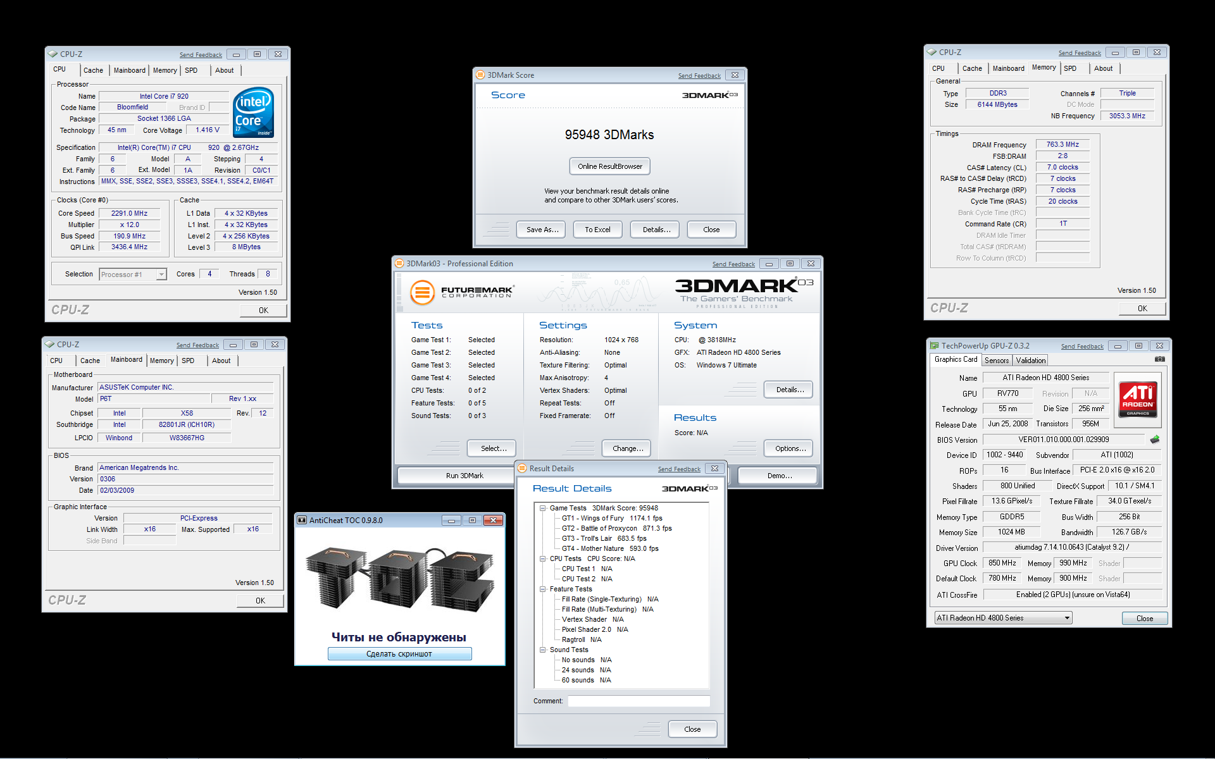Collapse the CPU Tests tree node
Image resolution: width=1215 pixels, height=759 pixels.
pos(542,558)
